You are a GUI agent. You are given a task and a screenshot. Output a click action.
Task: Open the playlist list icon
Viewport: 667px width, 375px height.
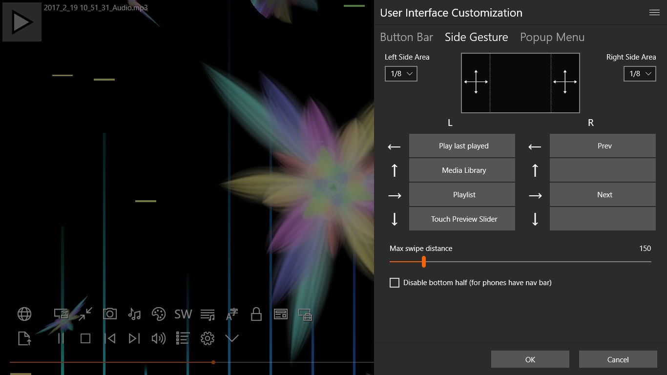pyautogui.click(x=183, y=338)
